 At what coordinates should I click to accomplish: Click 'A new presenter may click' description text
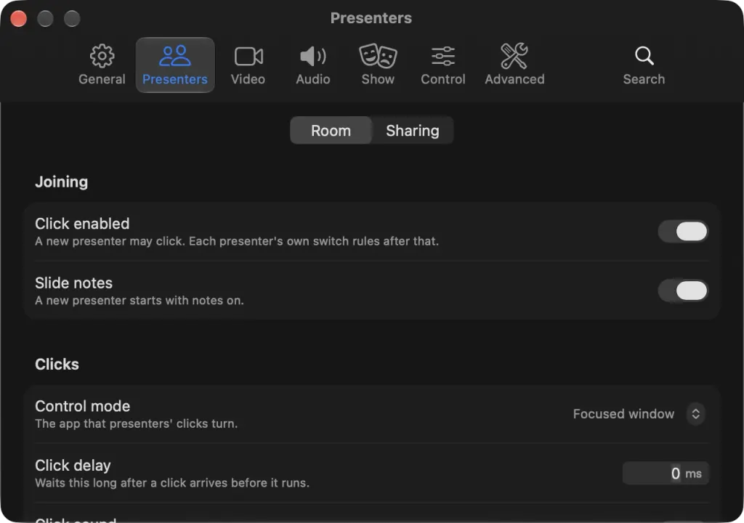[237, 241]
